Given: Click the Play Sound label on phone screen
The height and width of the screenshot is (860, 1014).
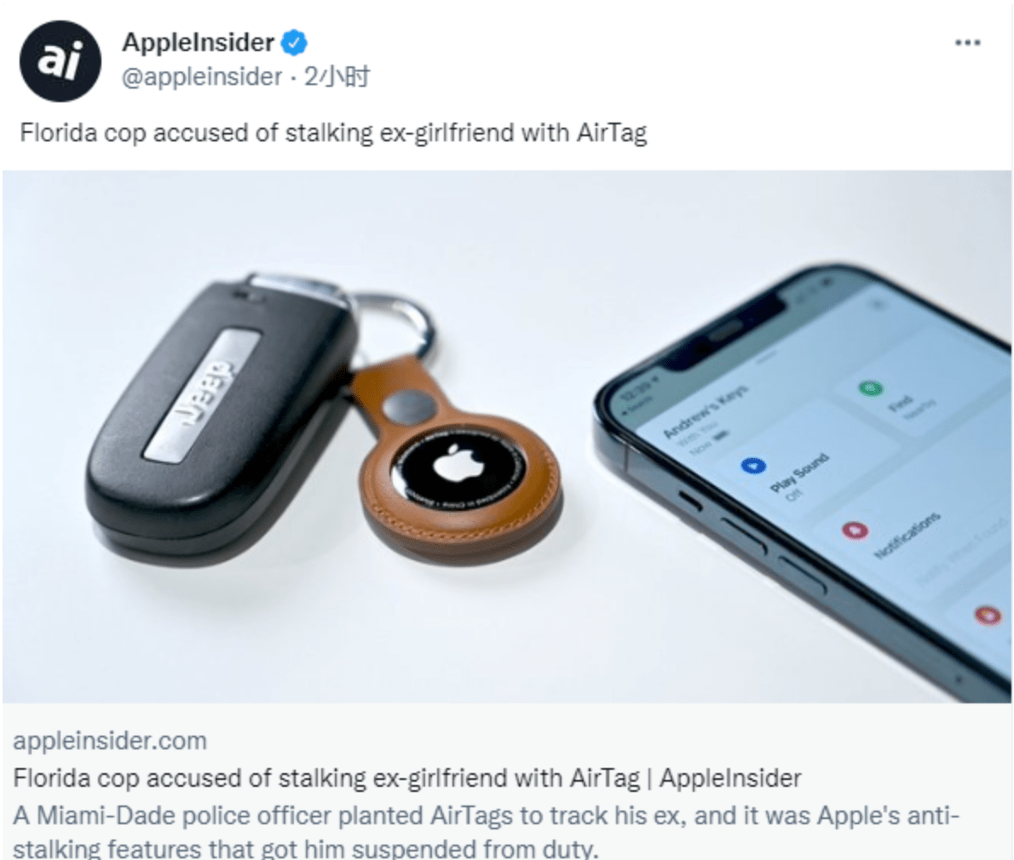Looking at the screenshot, I should pyautogui.click(x=799, y=473).
